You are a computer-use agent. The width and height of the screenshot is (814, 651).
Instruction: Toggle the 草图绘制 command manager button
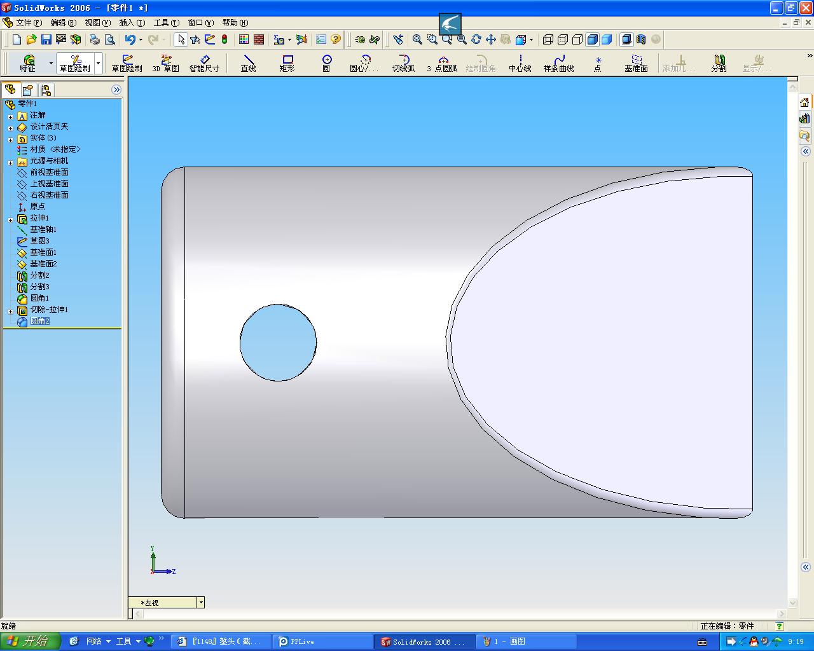75,63
